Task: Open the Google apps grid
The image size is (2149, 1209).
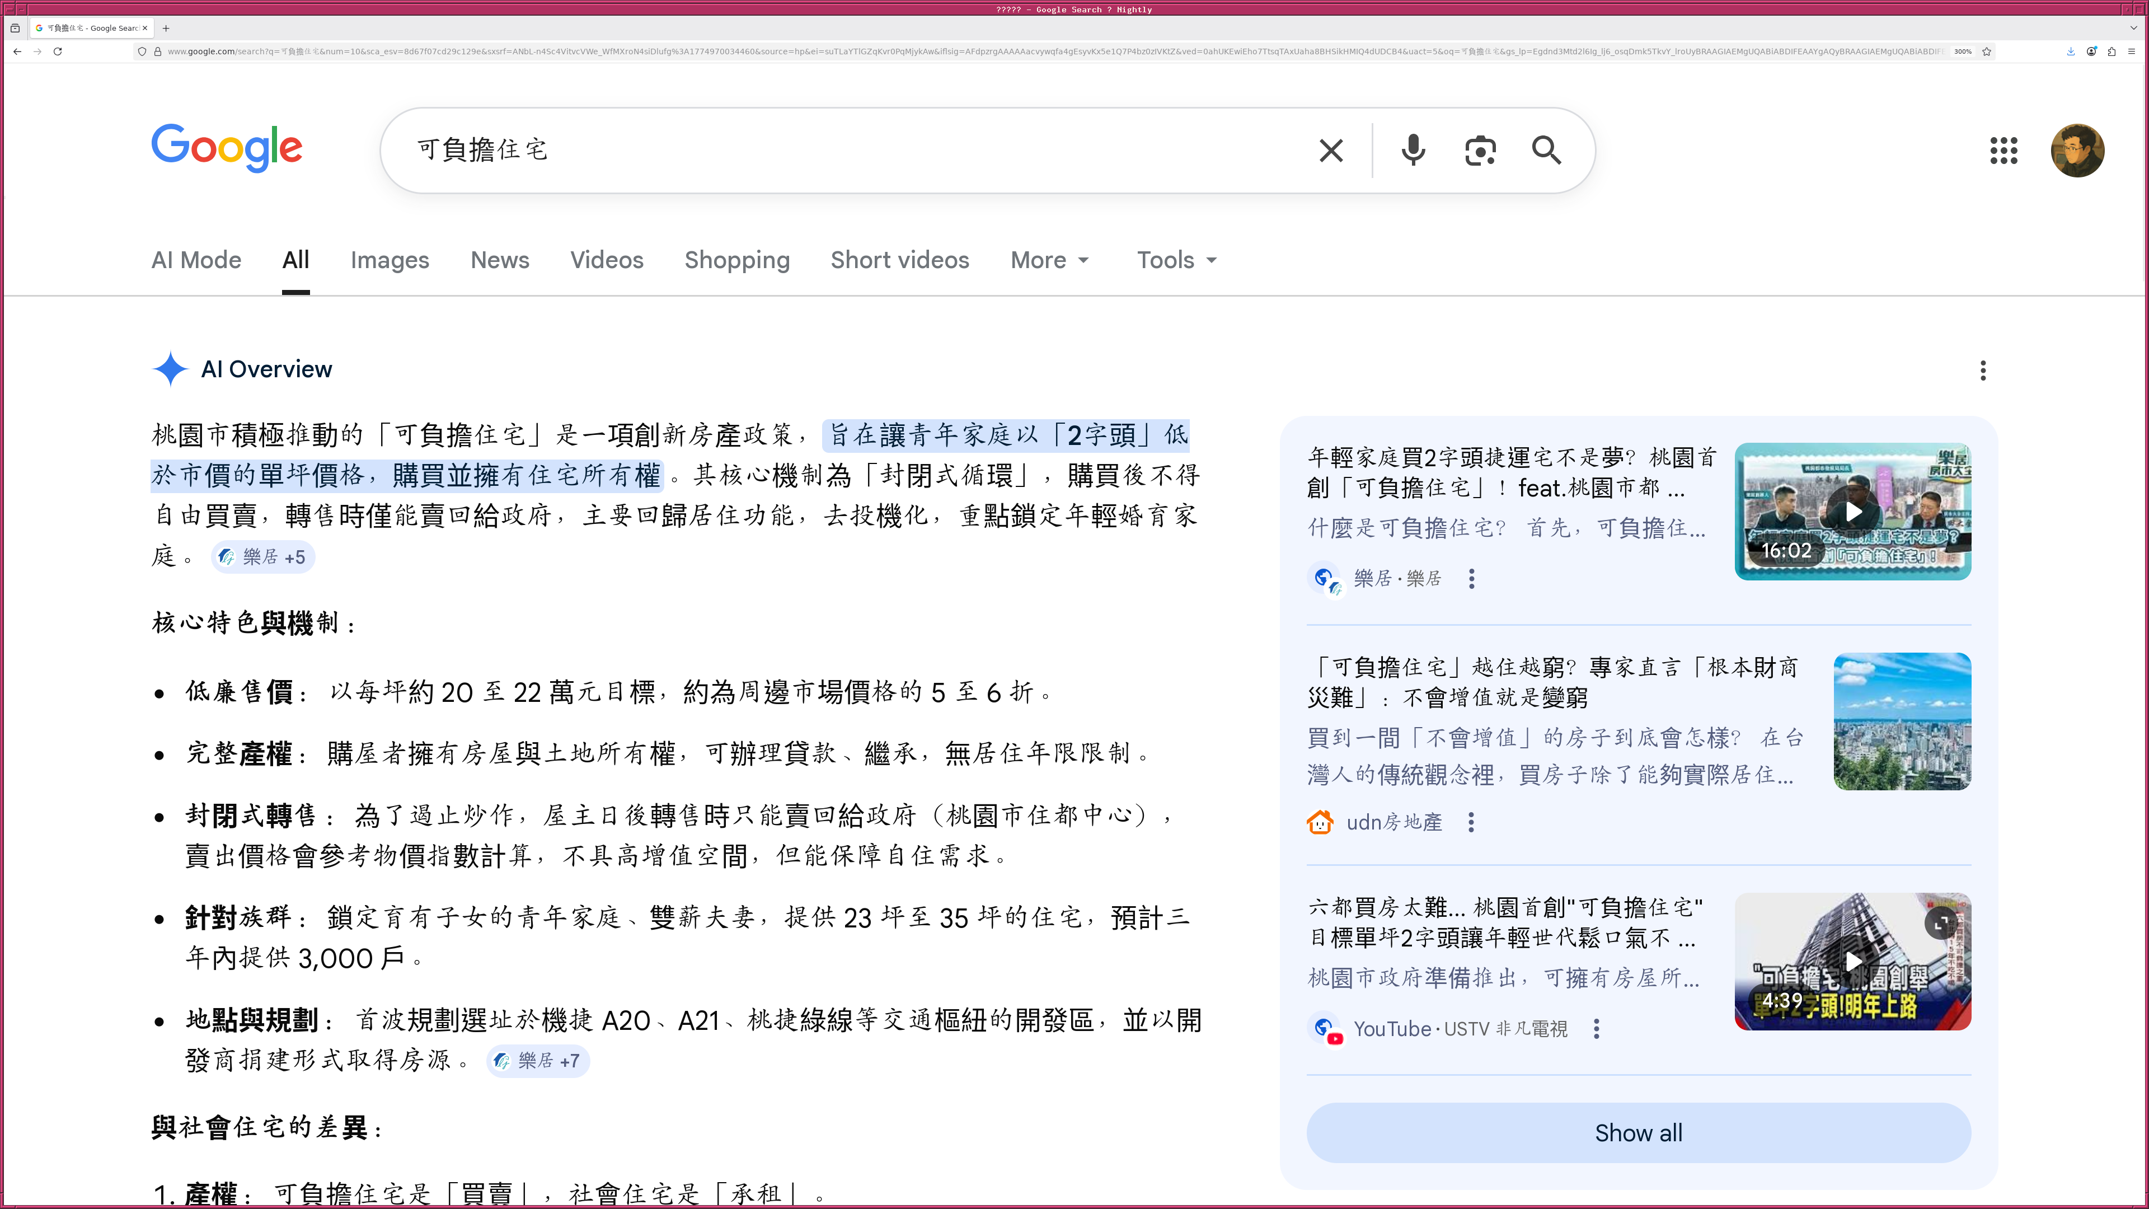Action: click(x=2004, y=150)
